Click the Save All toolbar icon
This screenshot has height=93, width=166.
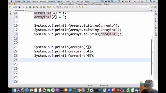[x=16, y=7]
